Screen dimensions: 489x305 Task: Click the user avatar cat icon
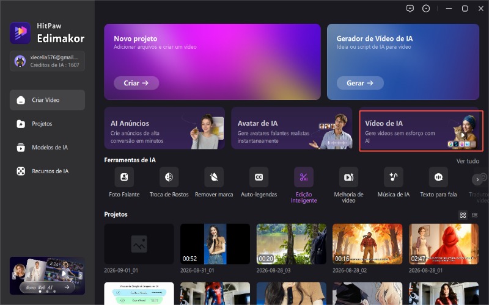coord(20,61)
